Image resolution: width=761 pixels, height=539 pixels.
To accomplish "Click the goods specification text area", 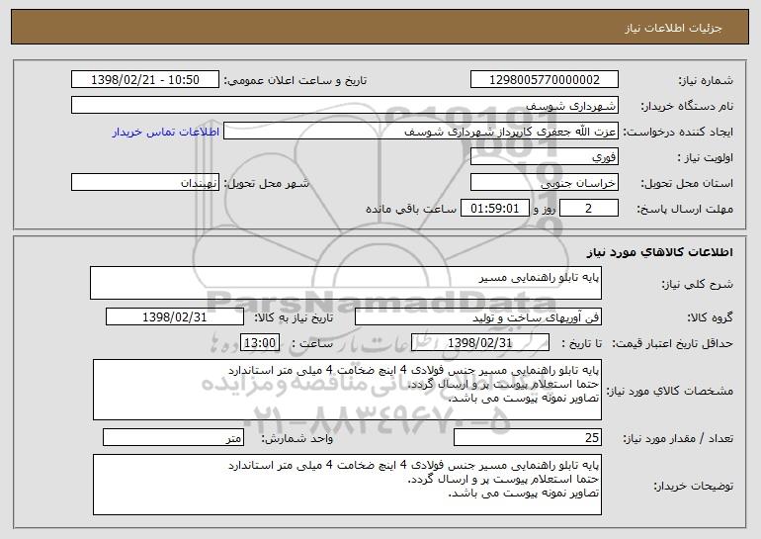I will pyautogui.click(x=347, y=390).
